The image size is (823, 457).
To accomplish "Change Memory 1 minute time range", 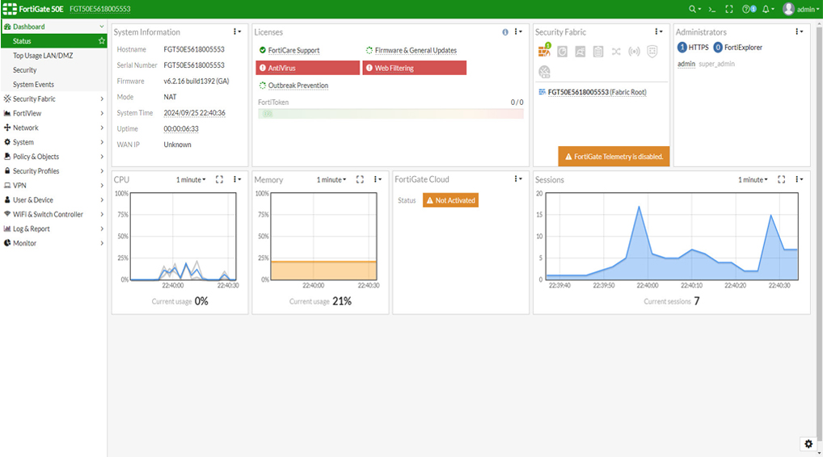I will click(331, 180).
